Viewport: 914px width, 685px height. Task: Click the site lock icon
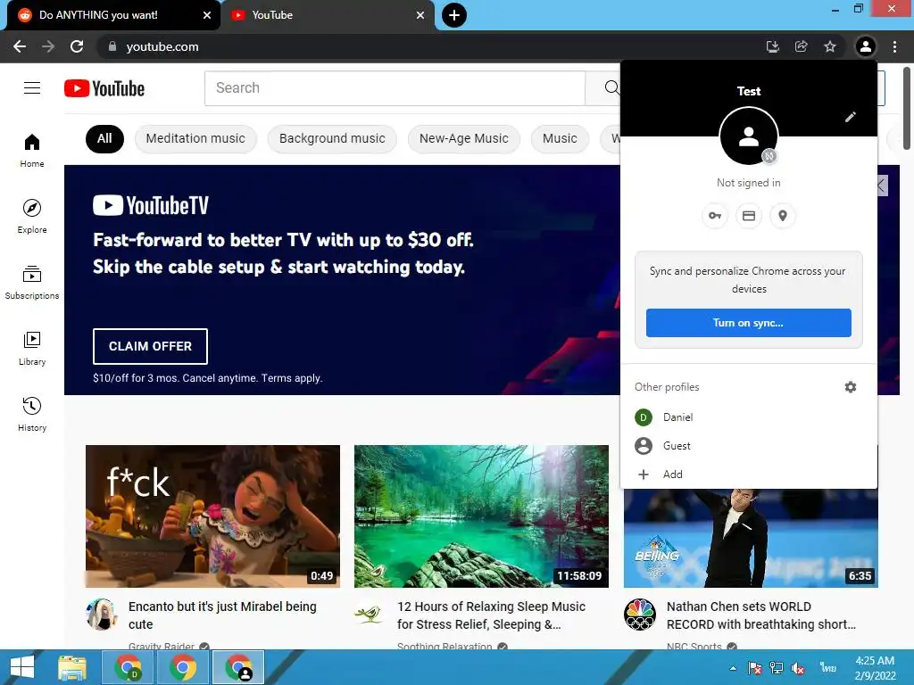point(112,46)
